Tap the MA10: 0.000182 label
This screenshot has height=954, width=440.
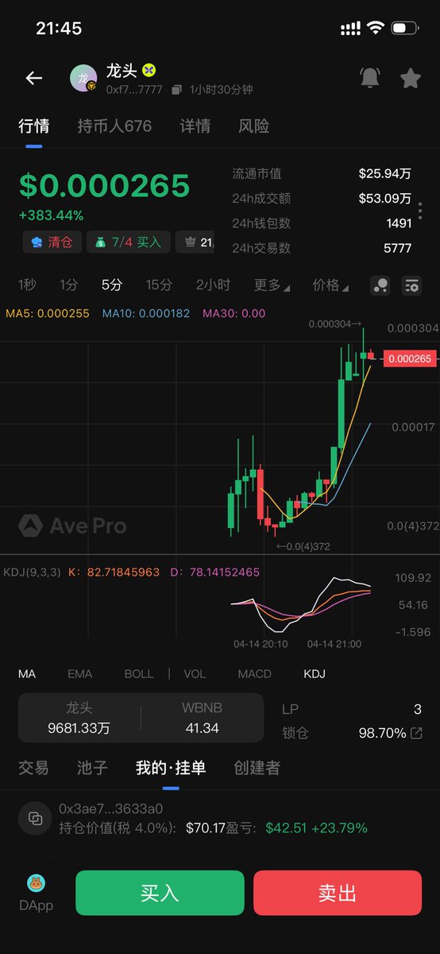(146, 314)
